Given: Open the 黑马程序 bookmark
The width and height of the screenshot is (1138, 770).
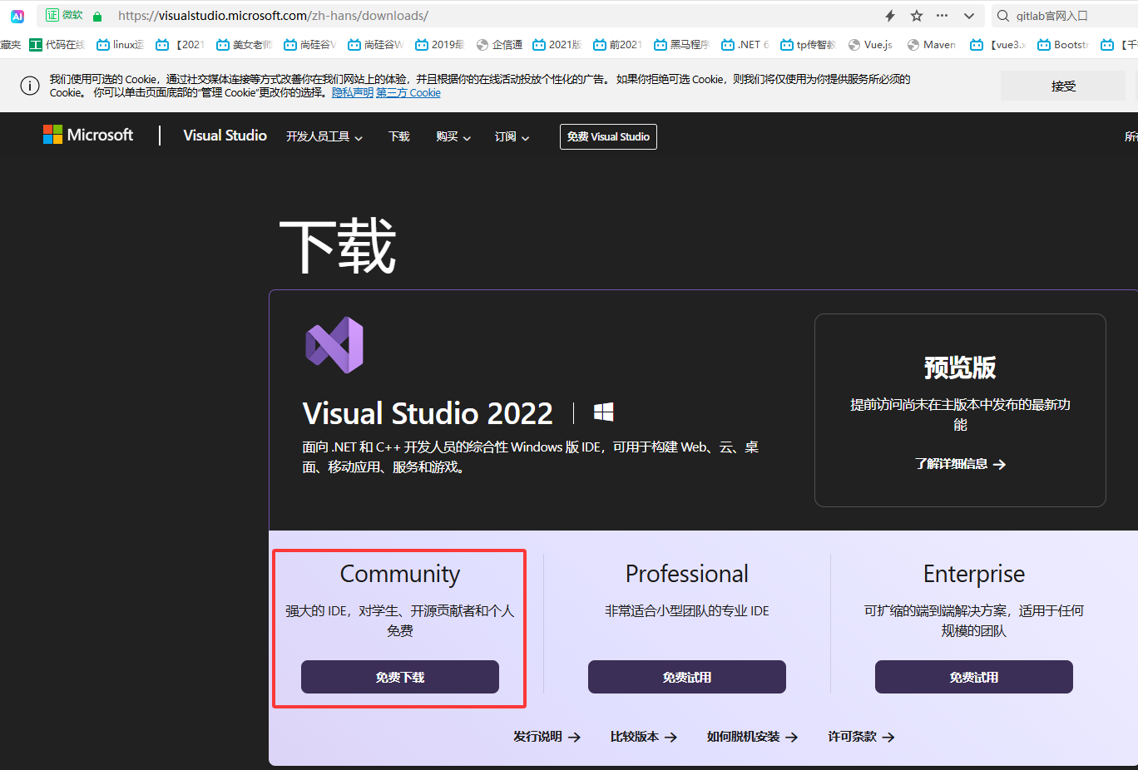Looking at the screenshot, I should click(682, 45).
